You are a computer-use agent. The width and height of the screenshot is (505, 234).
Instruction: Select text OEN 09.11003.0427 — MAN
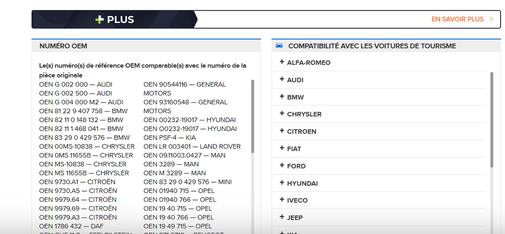pyautogui.click(x=184, y=156)
